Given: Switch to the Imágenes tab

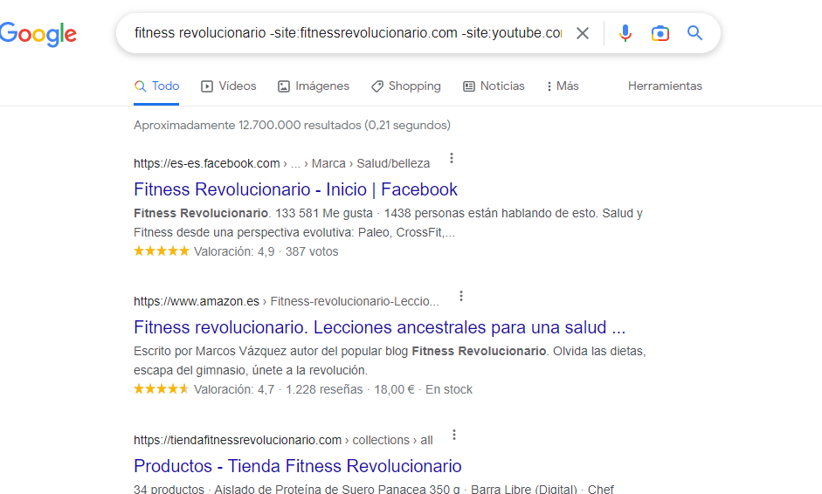Looking at the screenshot, I should (314, 86).
